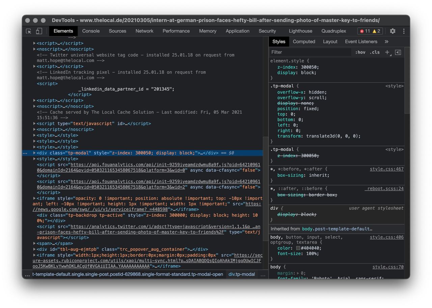Click the position: fixed declaration

point(298,109)
